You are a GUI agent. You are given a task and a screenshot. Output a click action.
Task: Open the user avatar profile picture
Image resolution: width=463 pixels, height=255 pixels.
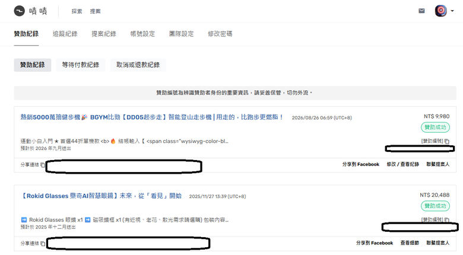(x=440, y=11)
